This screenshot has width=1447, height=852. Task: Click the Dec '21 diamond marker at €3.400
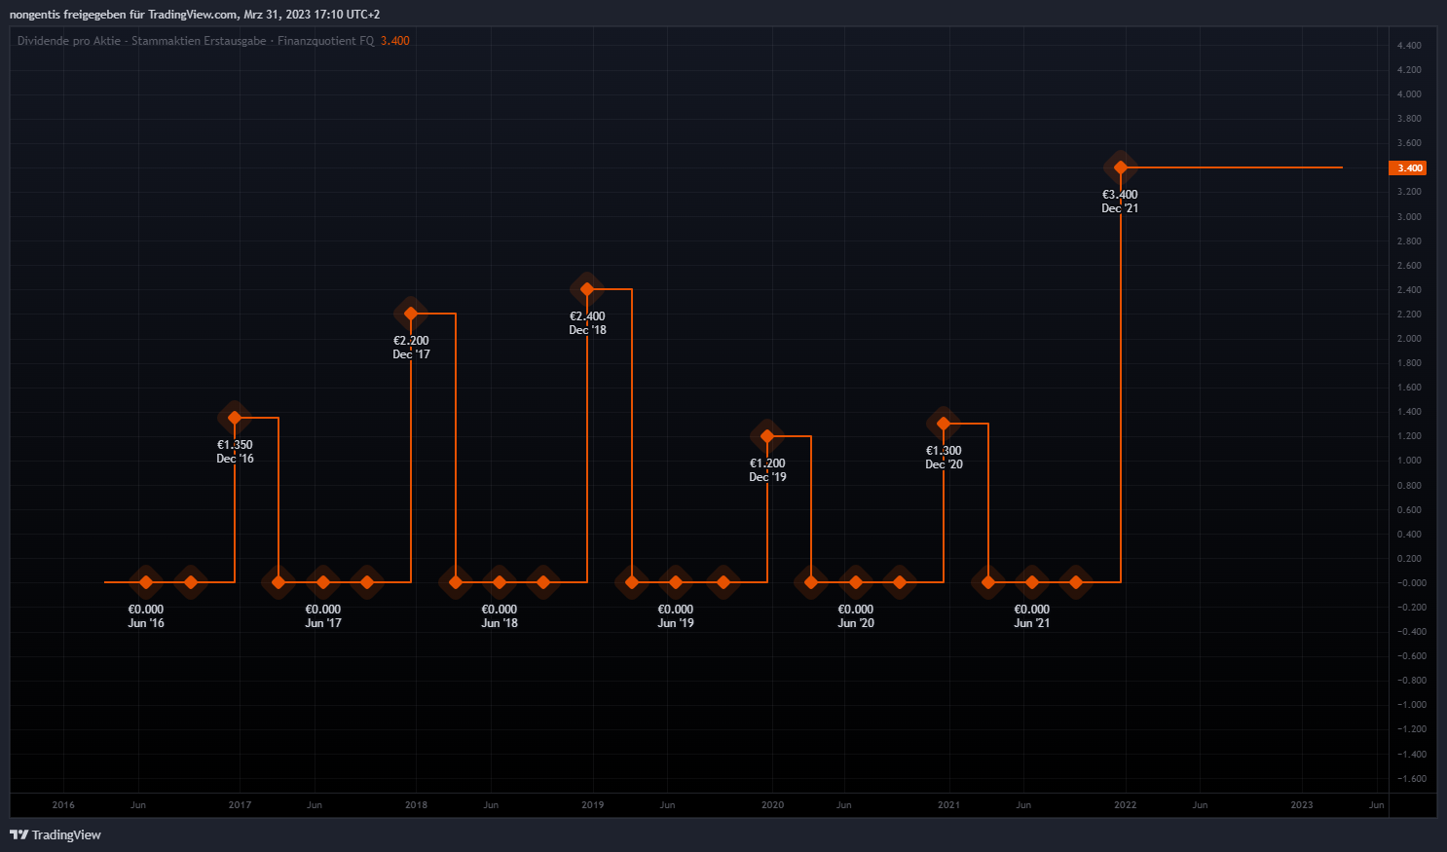(x=1121, y=167)
